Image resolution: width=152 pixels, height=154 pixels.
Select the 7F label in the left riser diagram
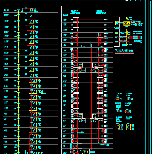(x=6, y=125)
